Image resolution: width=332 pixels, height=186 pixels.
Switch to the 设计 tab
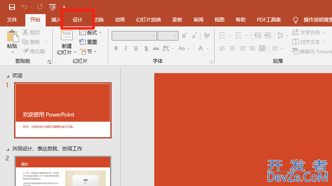coord(78,20)
